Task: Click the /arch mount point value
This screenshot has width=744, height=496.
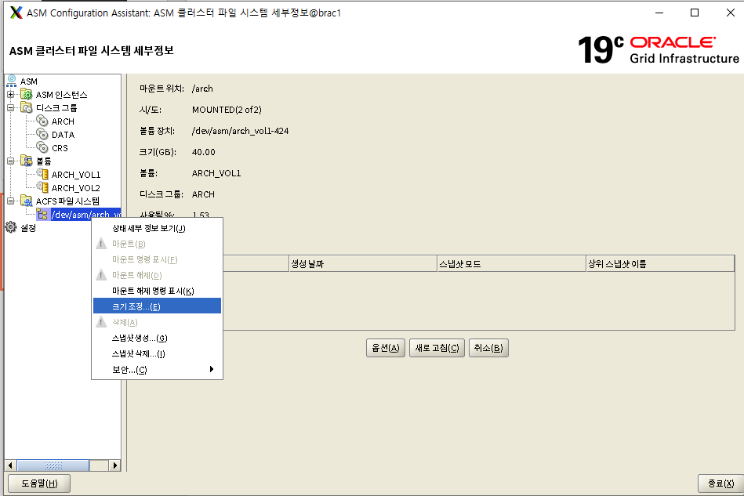Action: click(x=202, y=89)
